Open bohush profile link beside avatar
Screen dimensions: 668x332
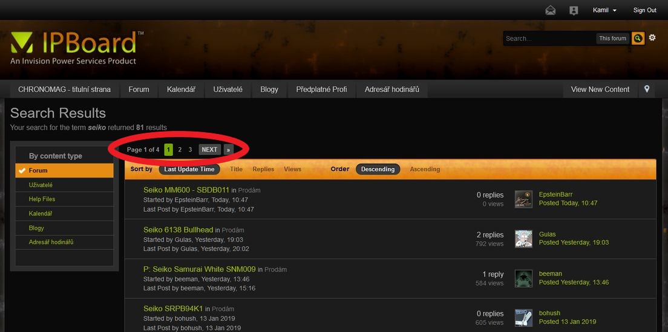tap(549, 313)
